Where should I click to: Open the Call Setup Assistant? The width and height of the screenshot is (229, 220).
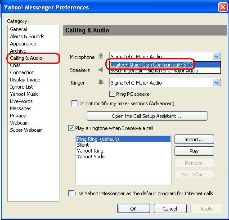click(x=147, y=116)
